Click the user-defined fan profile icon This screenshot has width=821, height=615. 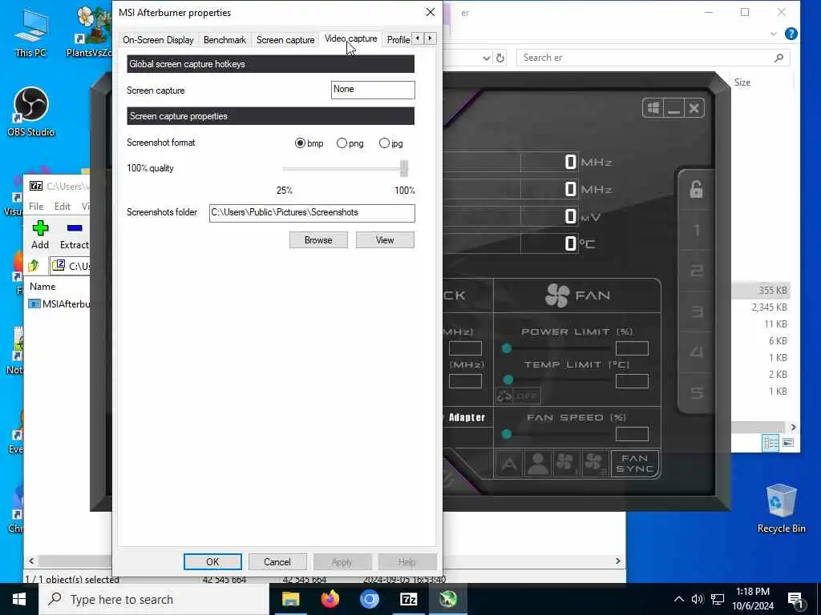tap(538, 464)
